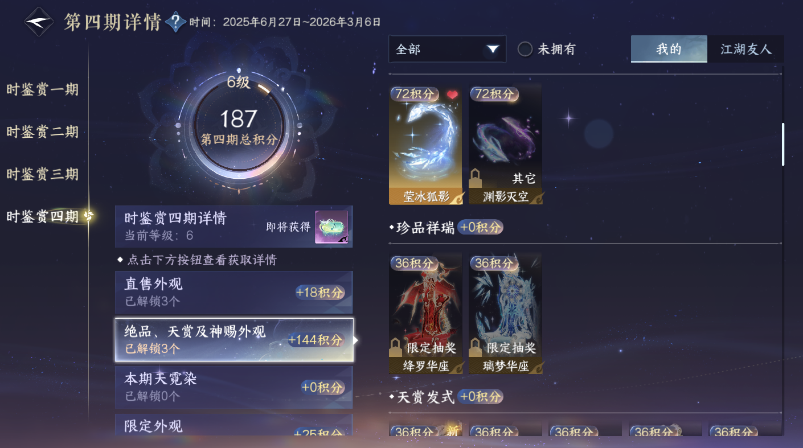This screenshot has height=448, width=803.
Task: Click the upcoming reward item icon
Action: tap(331, 227)
